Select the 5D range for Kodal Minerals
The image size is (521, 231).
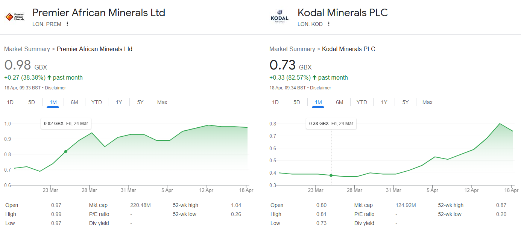tap(297, 102)
